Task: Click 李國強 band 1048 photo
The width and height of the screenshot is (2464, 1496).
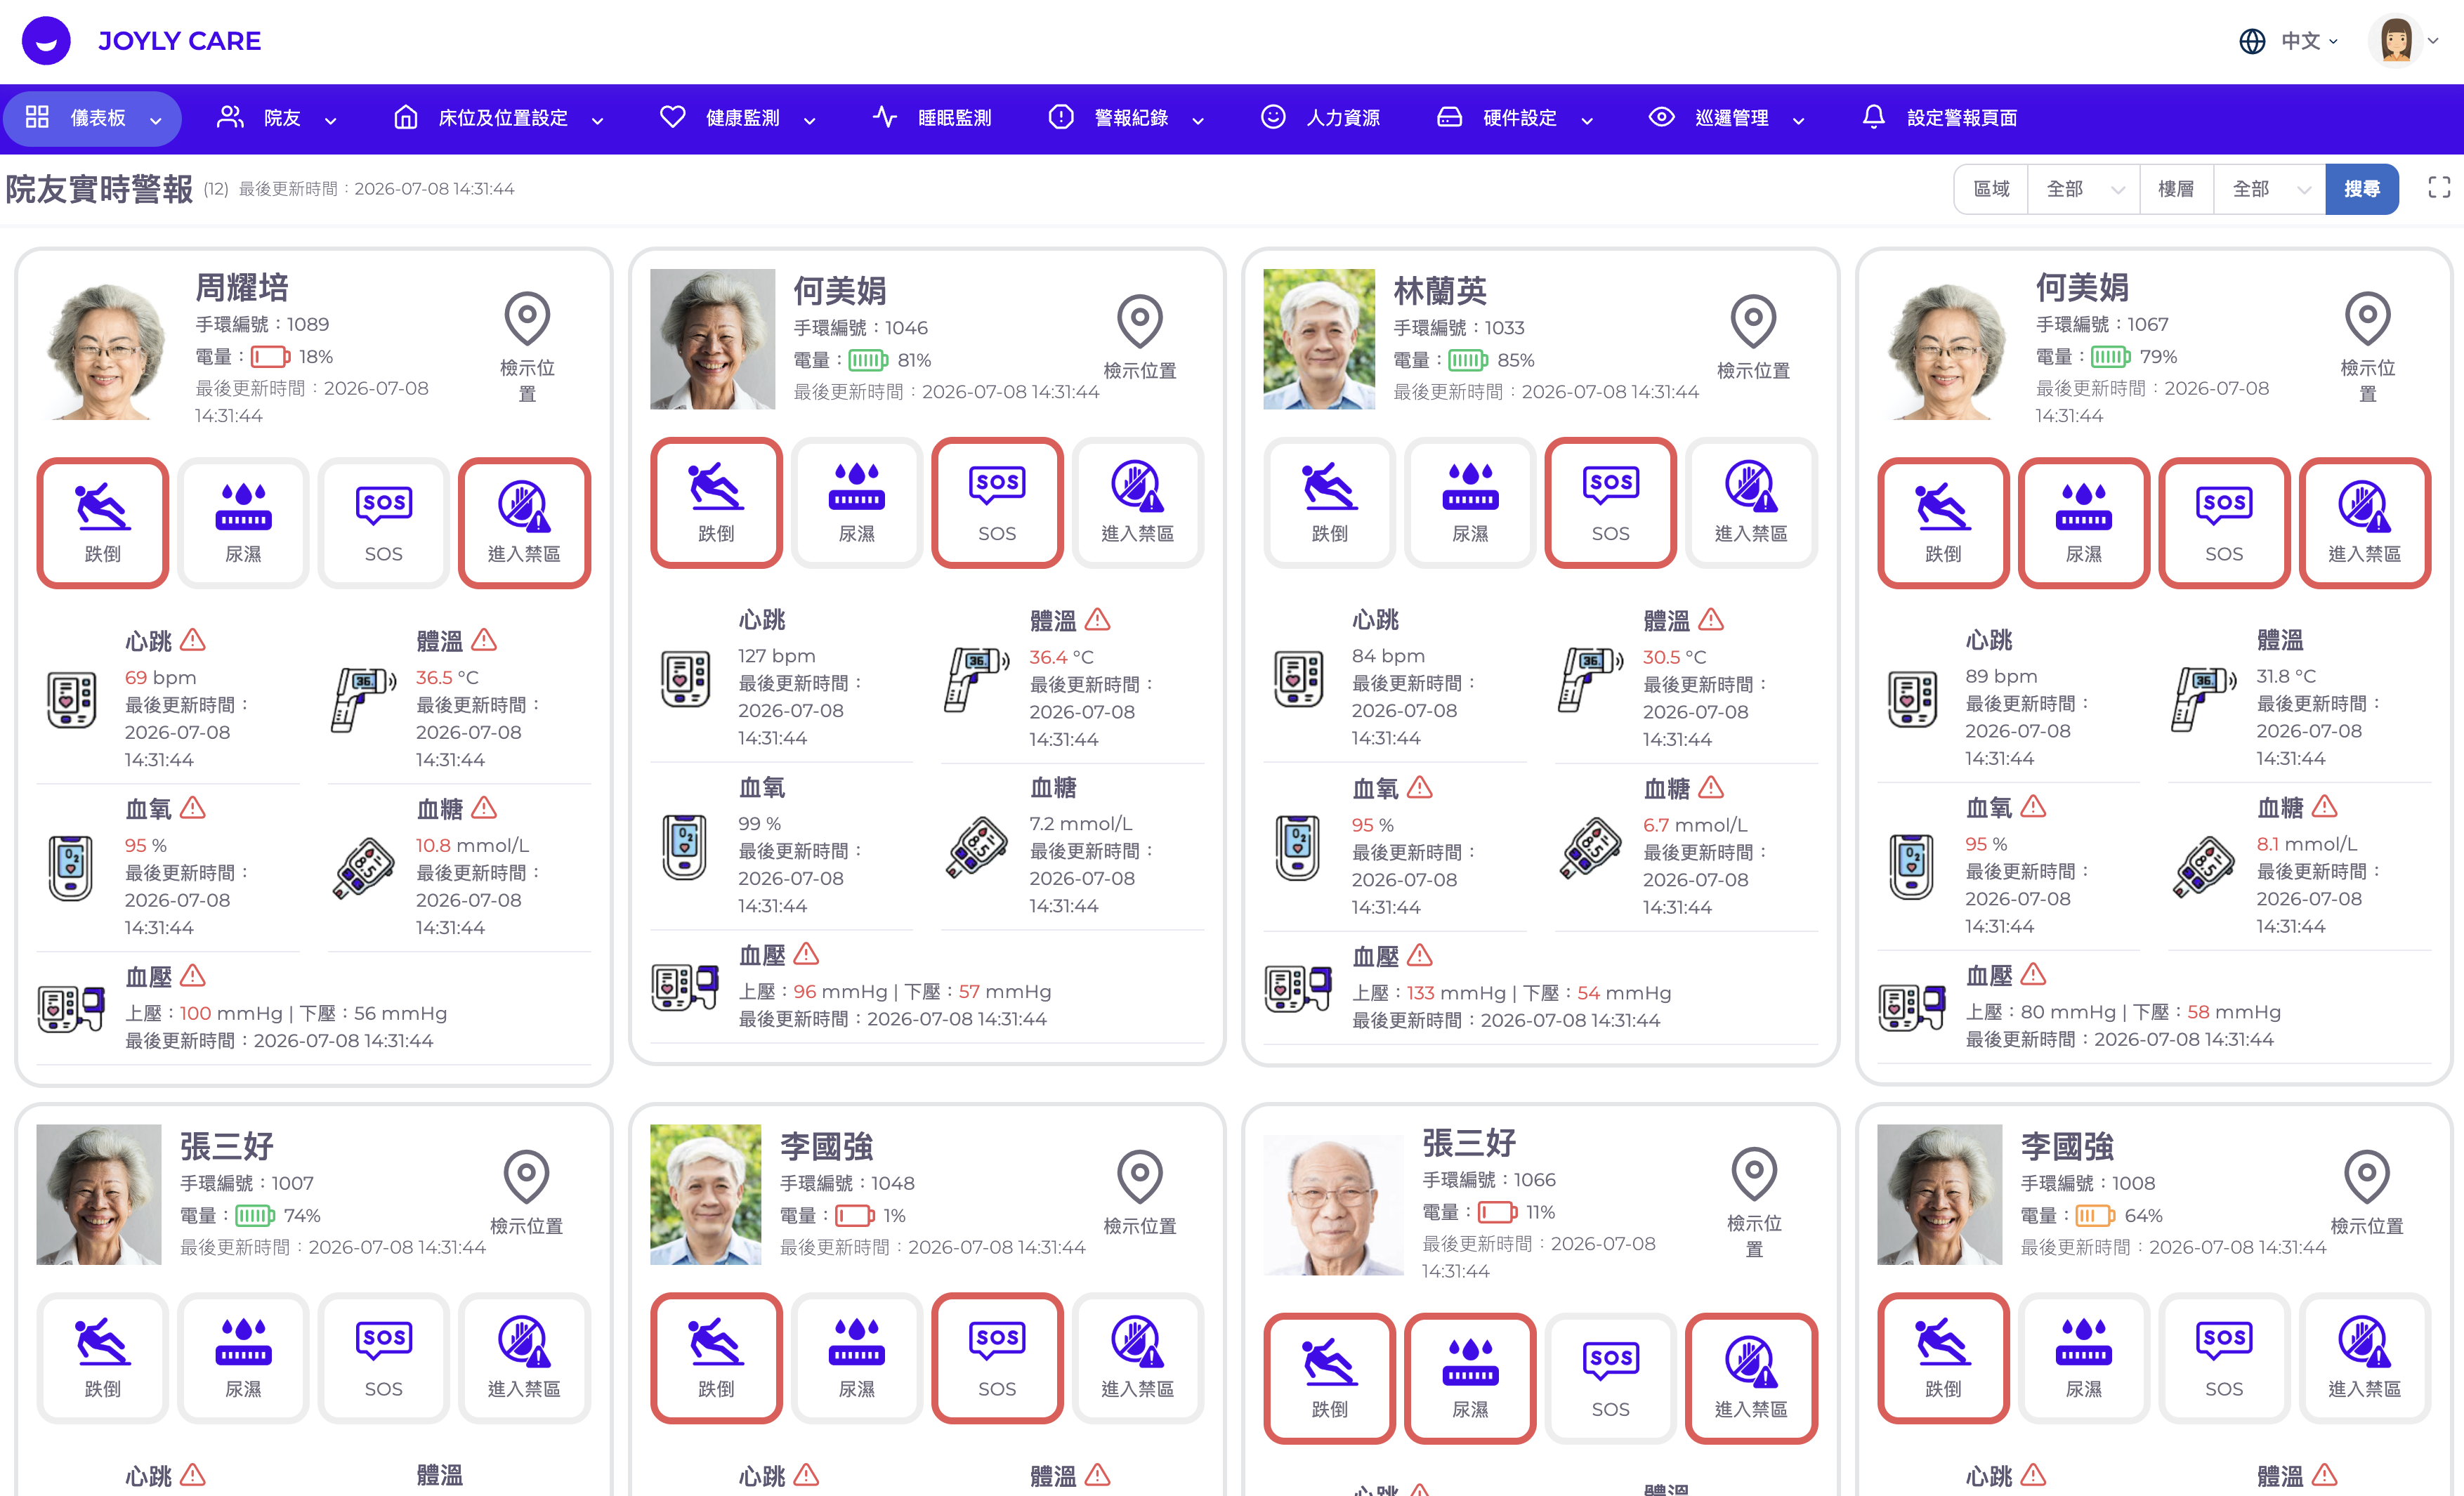Action: coord(705,1194)
